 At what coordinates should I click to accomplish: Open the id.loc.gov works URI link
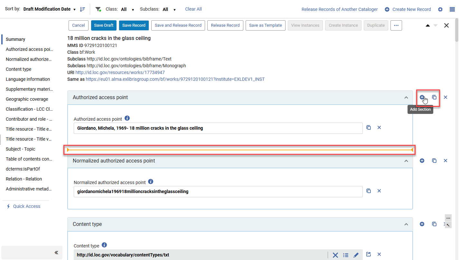pyautogui.click(x=120, y=72)
